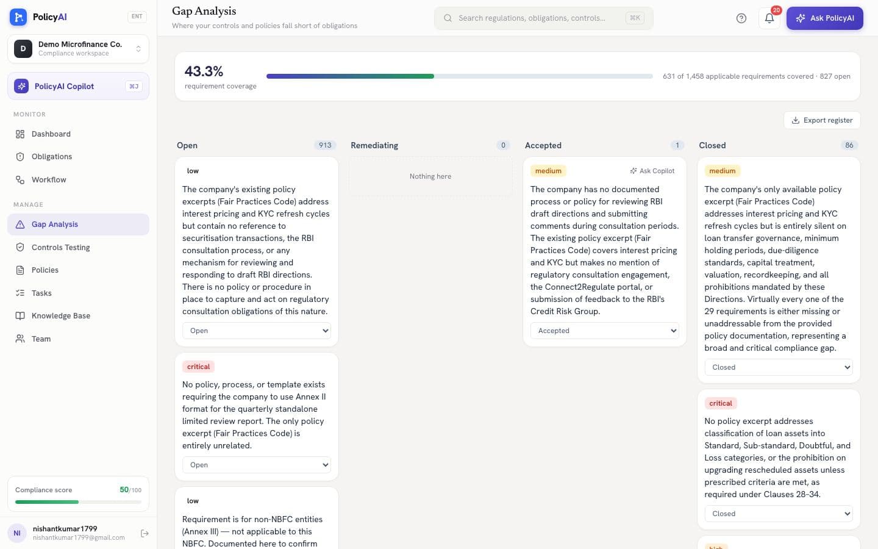Image resolution: width=878 pixels, height=549 pixels.
Task: Click the NI user avatar
Action: click(x=17, y=533)
